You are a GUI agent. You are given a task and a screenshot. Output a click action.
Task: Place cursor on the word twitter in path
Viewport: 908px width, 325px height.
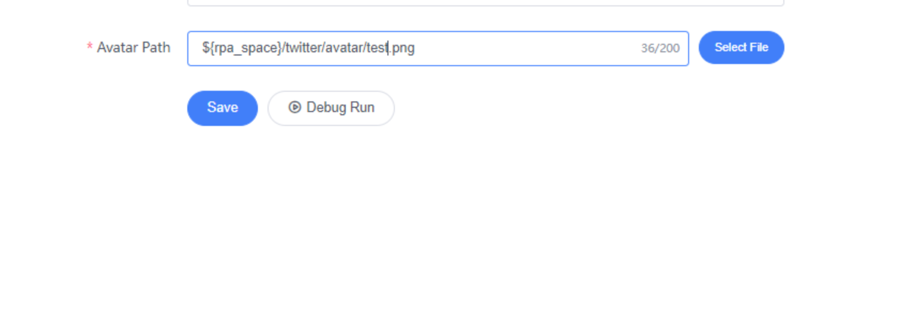tap(303, 47)
